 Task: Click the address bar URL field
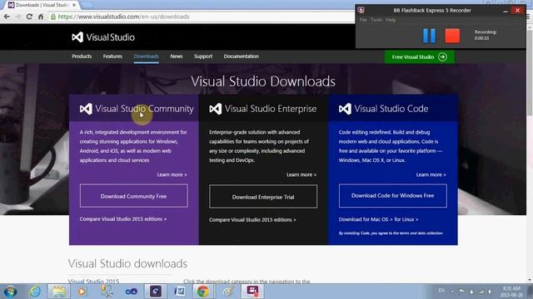(204, 17)
